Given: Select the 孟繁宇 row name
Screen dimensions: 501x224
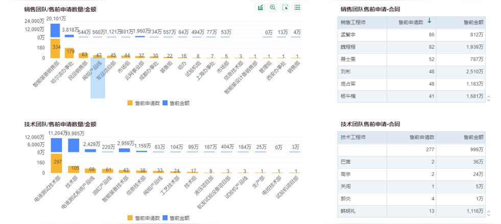Looking at the screenshot, I should pos(347,34).
